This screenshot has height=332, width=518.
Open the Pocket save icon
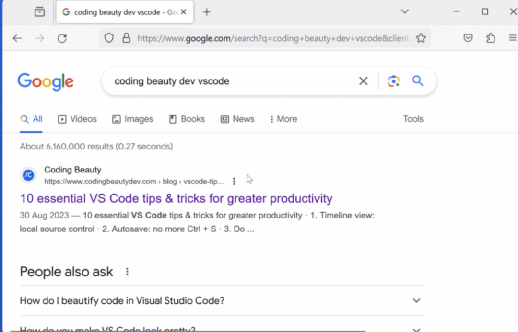point(468,38)
